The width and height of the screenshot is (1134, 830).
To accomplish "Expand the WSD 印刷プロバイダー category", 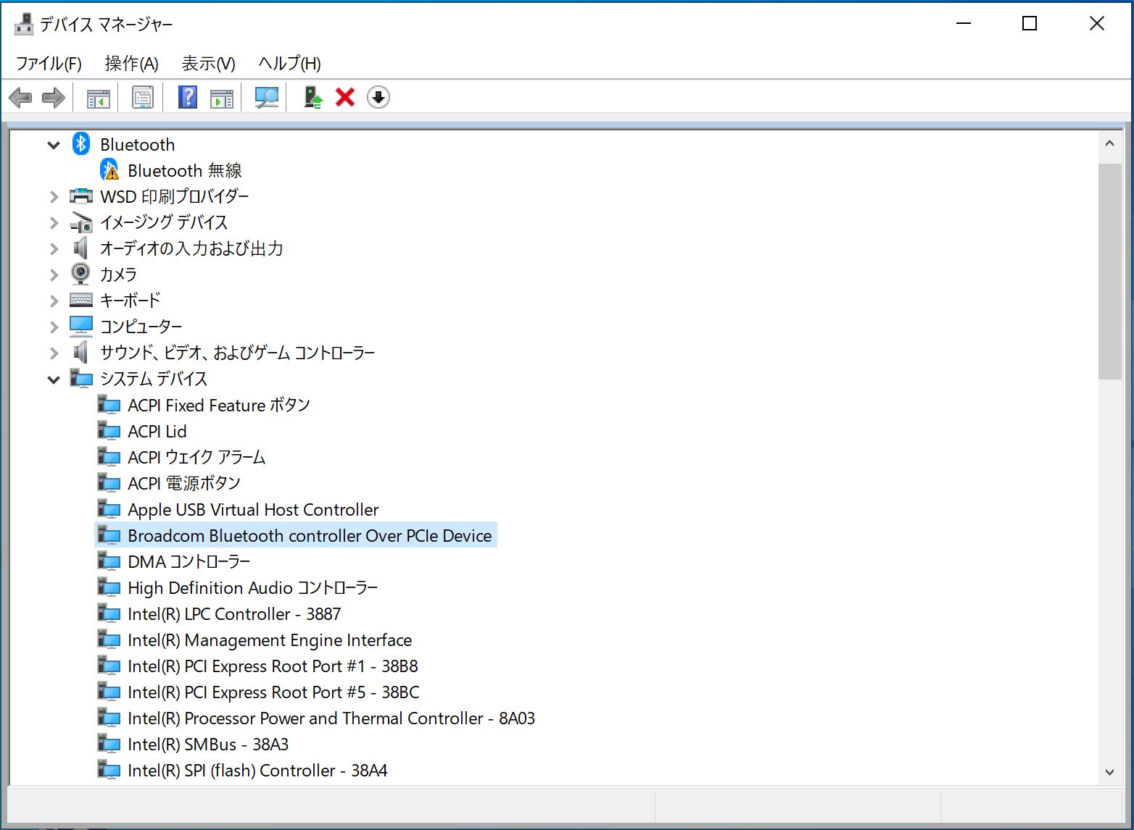I will pyautogui.click(x=54, y=196).
